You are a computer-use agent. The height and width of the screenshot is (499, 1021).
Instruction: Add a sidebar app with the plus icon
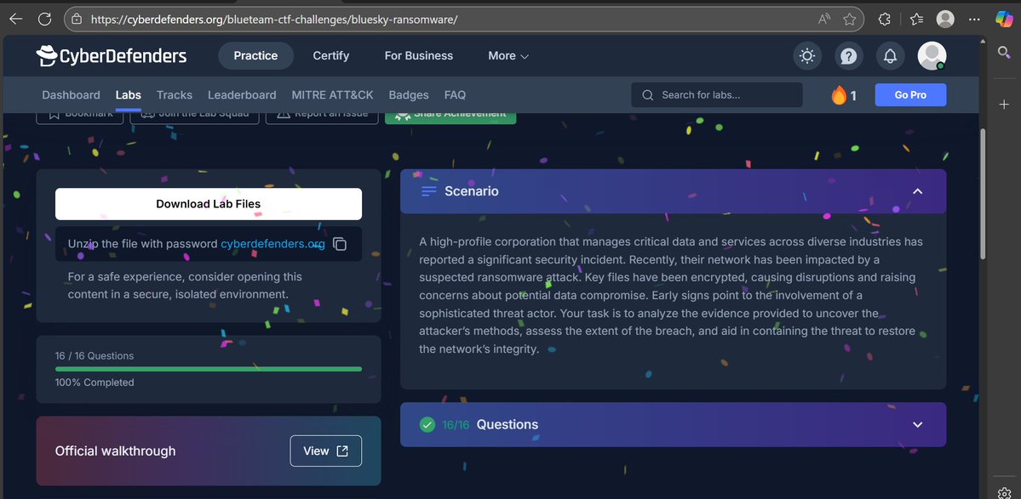1004,104
